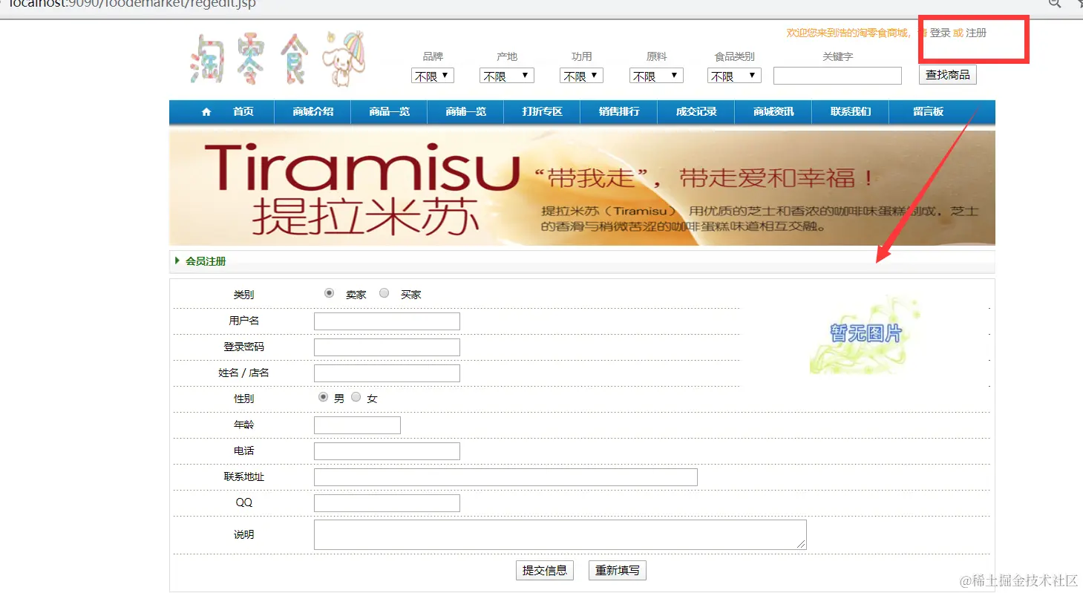Focus the 登录密码 input field

click(x=387, y=347)
